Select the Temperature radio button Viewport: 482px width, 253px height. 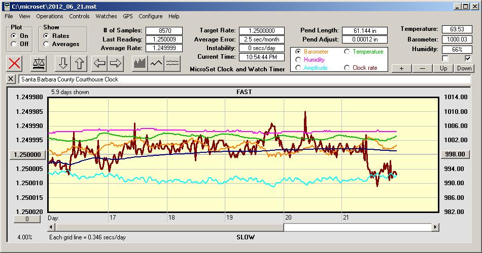coord(347,52)
